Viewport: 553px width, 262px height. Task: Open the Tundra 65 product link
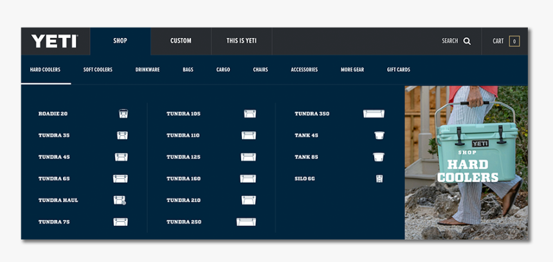point(54,179)
